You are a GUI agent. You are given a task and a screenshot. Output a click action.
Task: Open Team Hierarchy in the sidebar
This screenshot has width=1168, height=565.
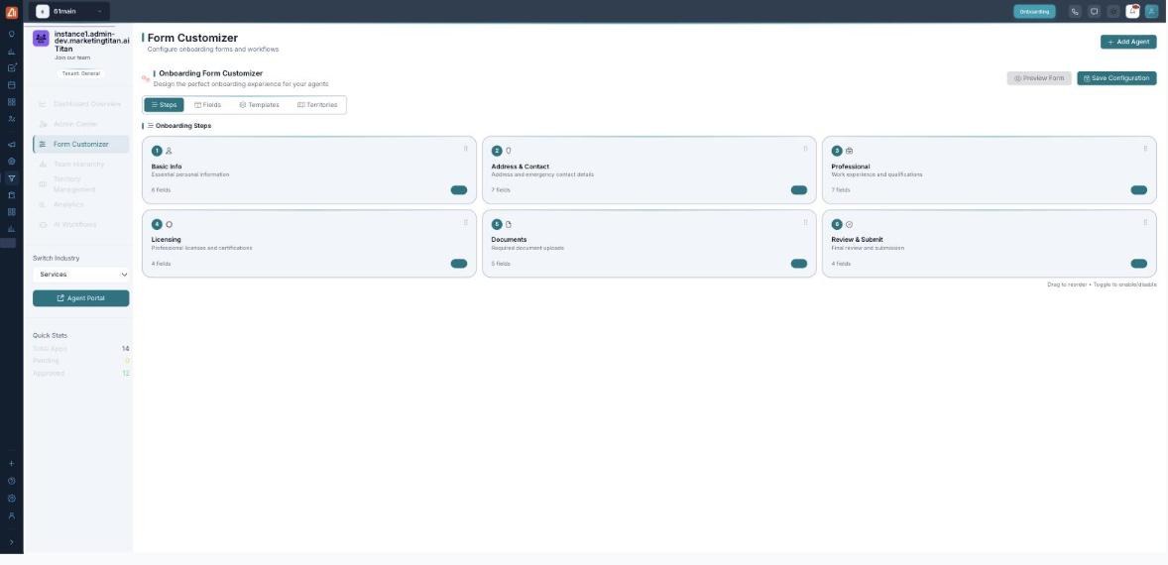click(x=81, y=165)
